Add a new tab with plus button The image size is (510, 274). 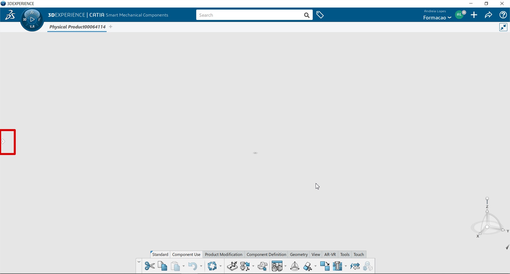tap(111, 27)
